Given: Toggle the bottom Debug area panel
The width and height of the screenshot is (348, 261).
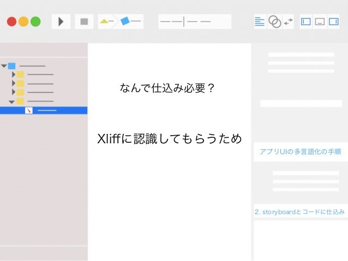Looking at the screenshot, I should 320,22.
